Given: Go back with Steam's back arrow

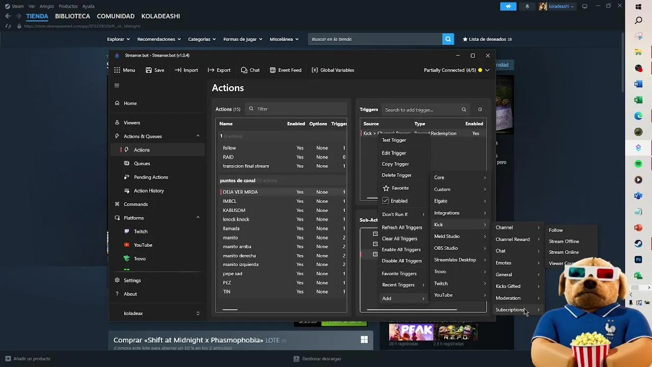Looking at the screenshot, I should click(x=8, y=16).
